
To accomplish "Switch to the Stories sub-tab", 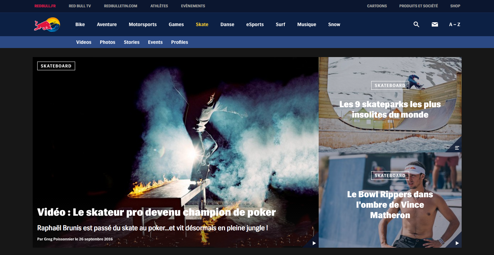I will [x=132, y=42].
